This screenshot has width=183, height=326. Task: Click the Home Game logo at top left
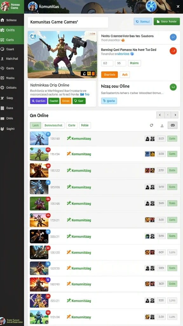coord(12,6)
